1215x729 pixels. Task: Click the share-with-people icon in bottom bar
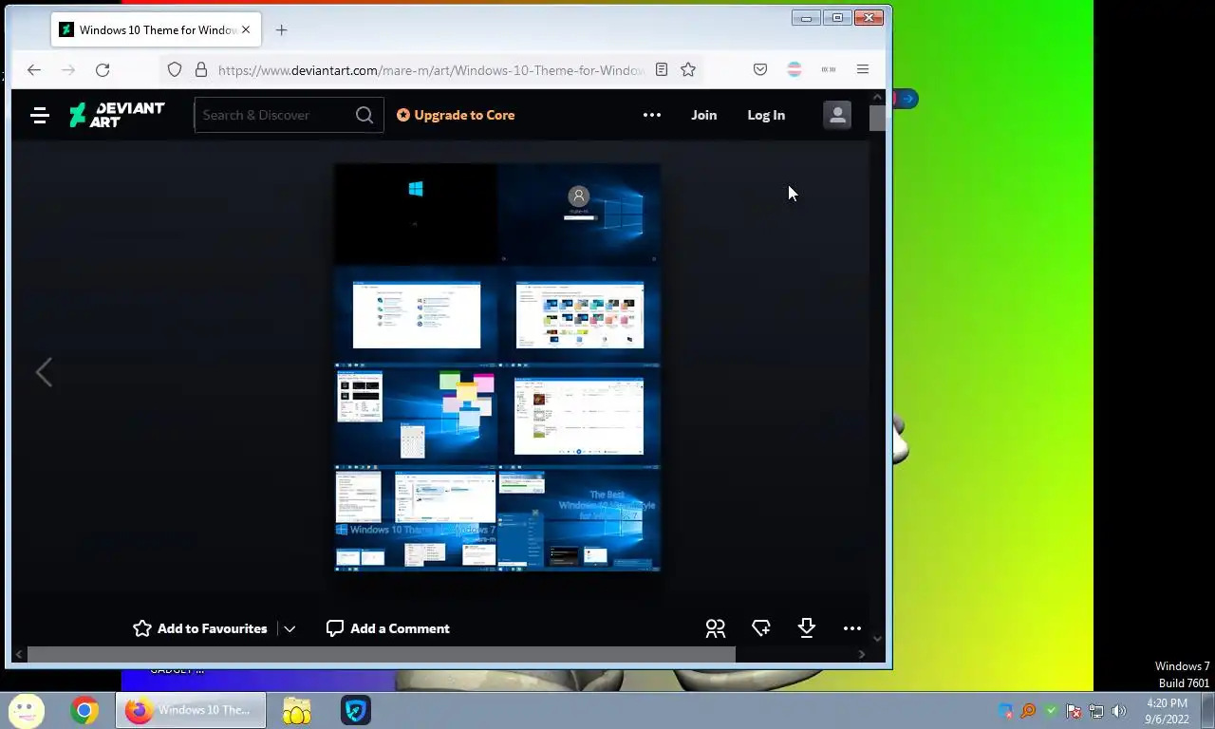coord(716,628)
